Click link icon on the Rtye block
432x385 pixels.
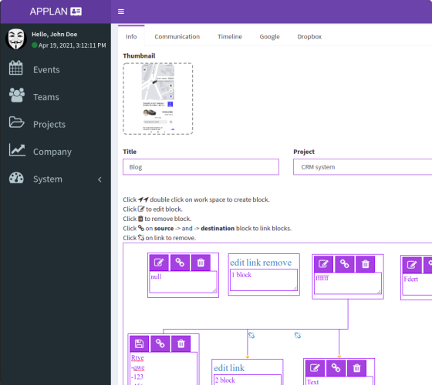point(160,343)
